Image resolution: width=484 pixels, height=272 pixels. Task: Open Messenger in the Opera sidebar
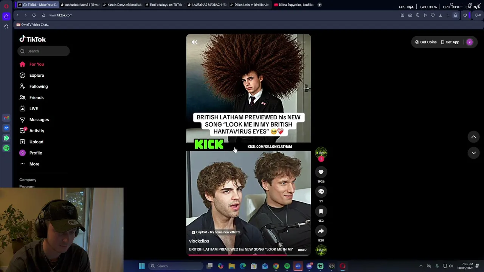click(6, 128)
